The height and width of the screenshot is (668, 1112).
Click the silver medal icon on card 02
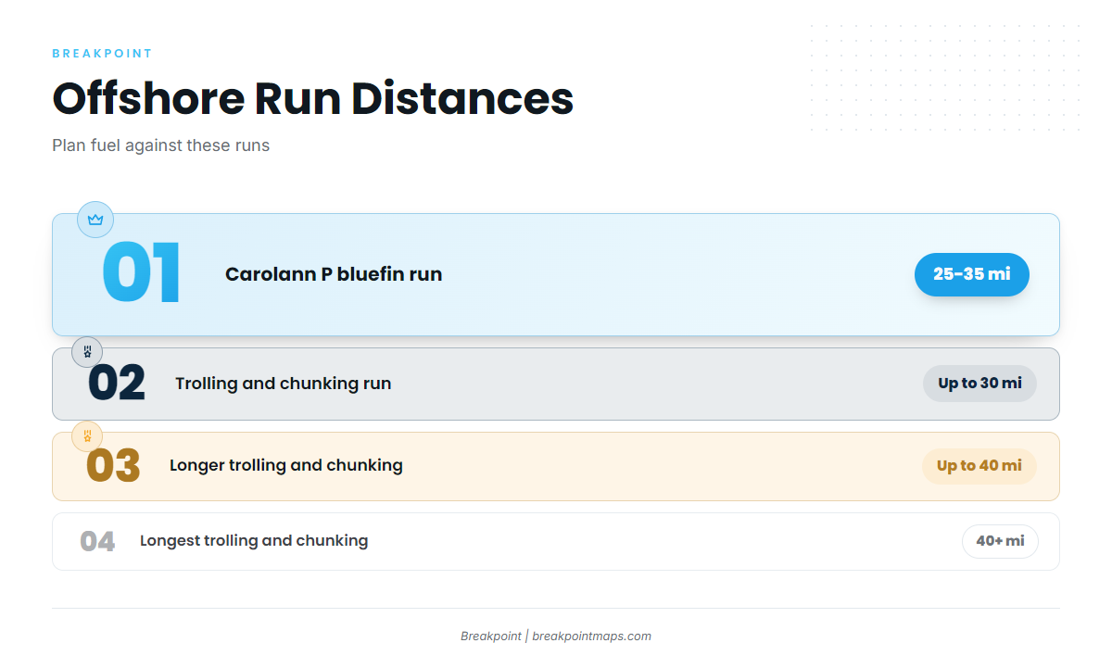(x=87, y=352)
